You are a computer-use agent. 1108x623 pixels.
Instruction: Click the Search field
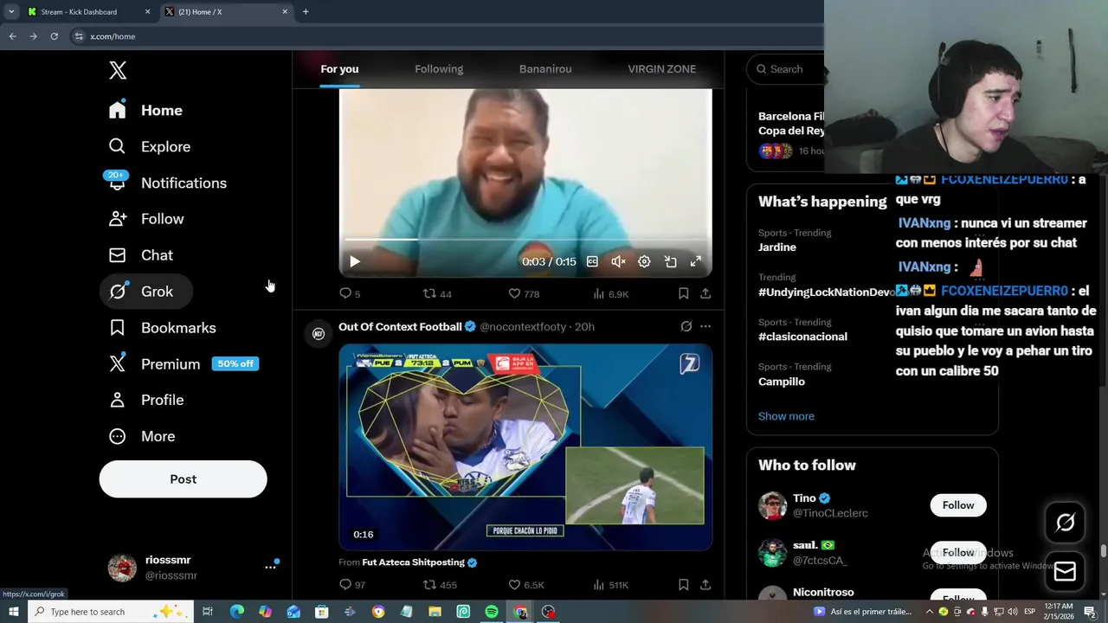tap(786, 69)
